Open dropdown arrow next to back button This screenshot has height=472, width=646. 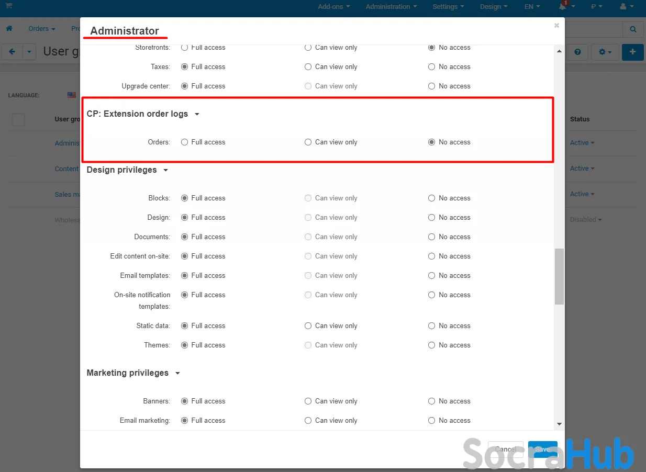pyautogui.click(x=29, y=52)
